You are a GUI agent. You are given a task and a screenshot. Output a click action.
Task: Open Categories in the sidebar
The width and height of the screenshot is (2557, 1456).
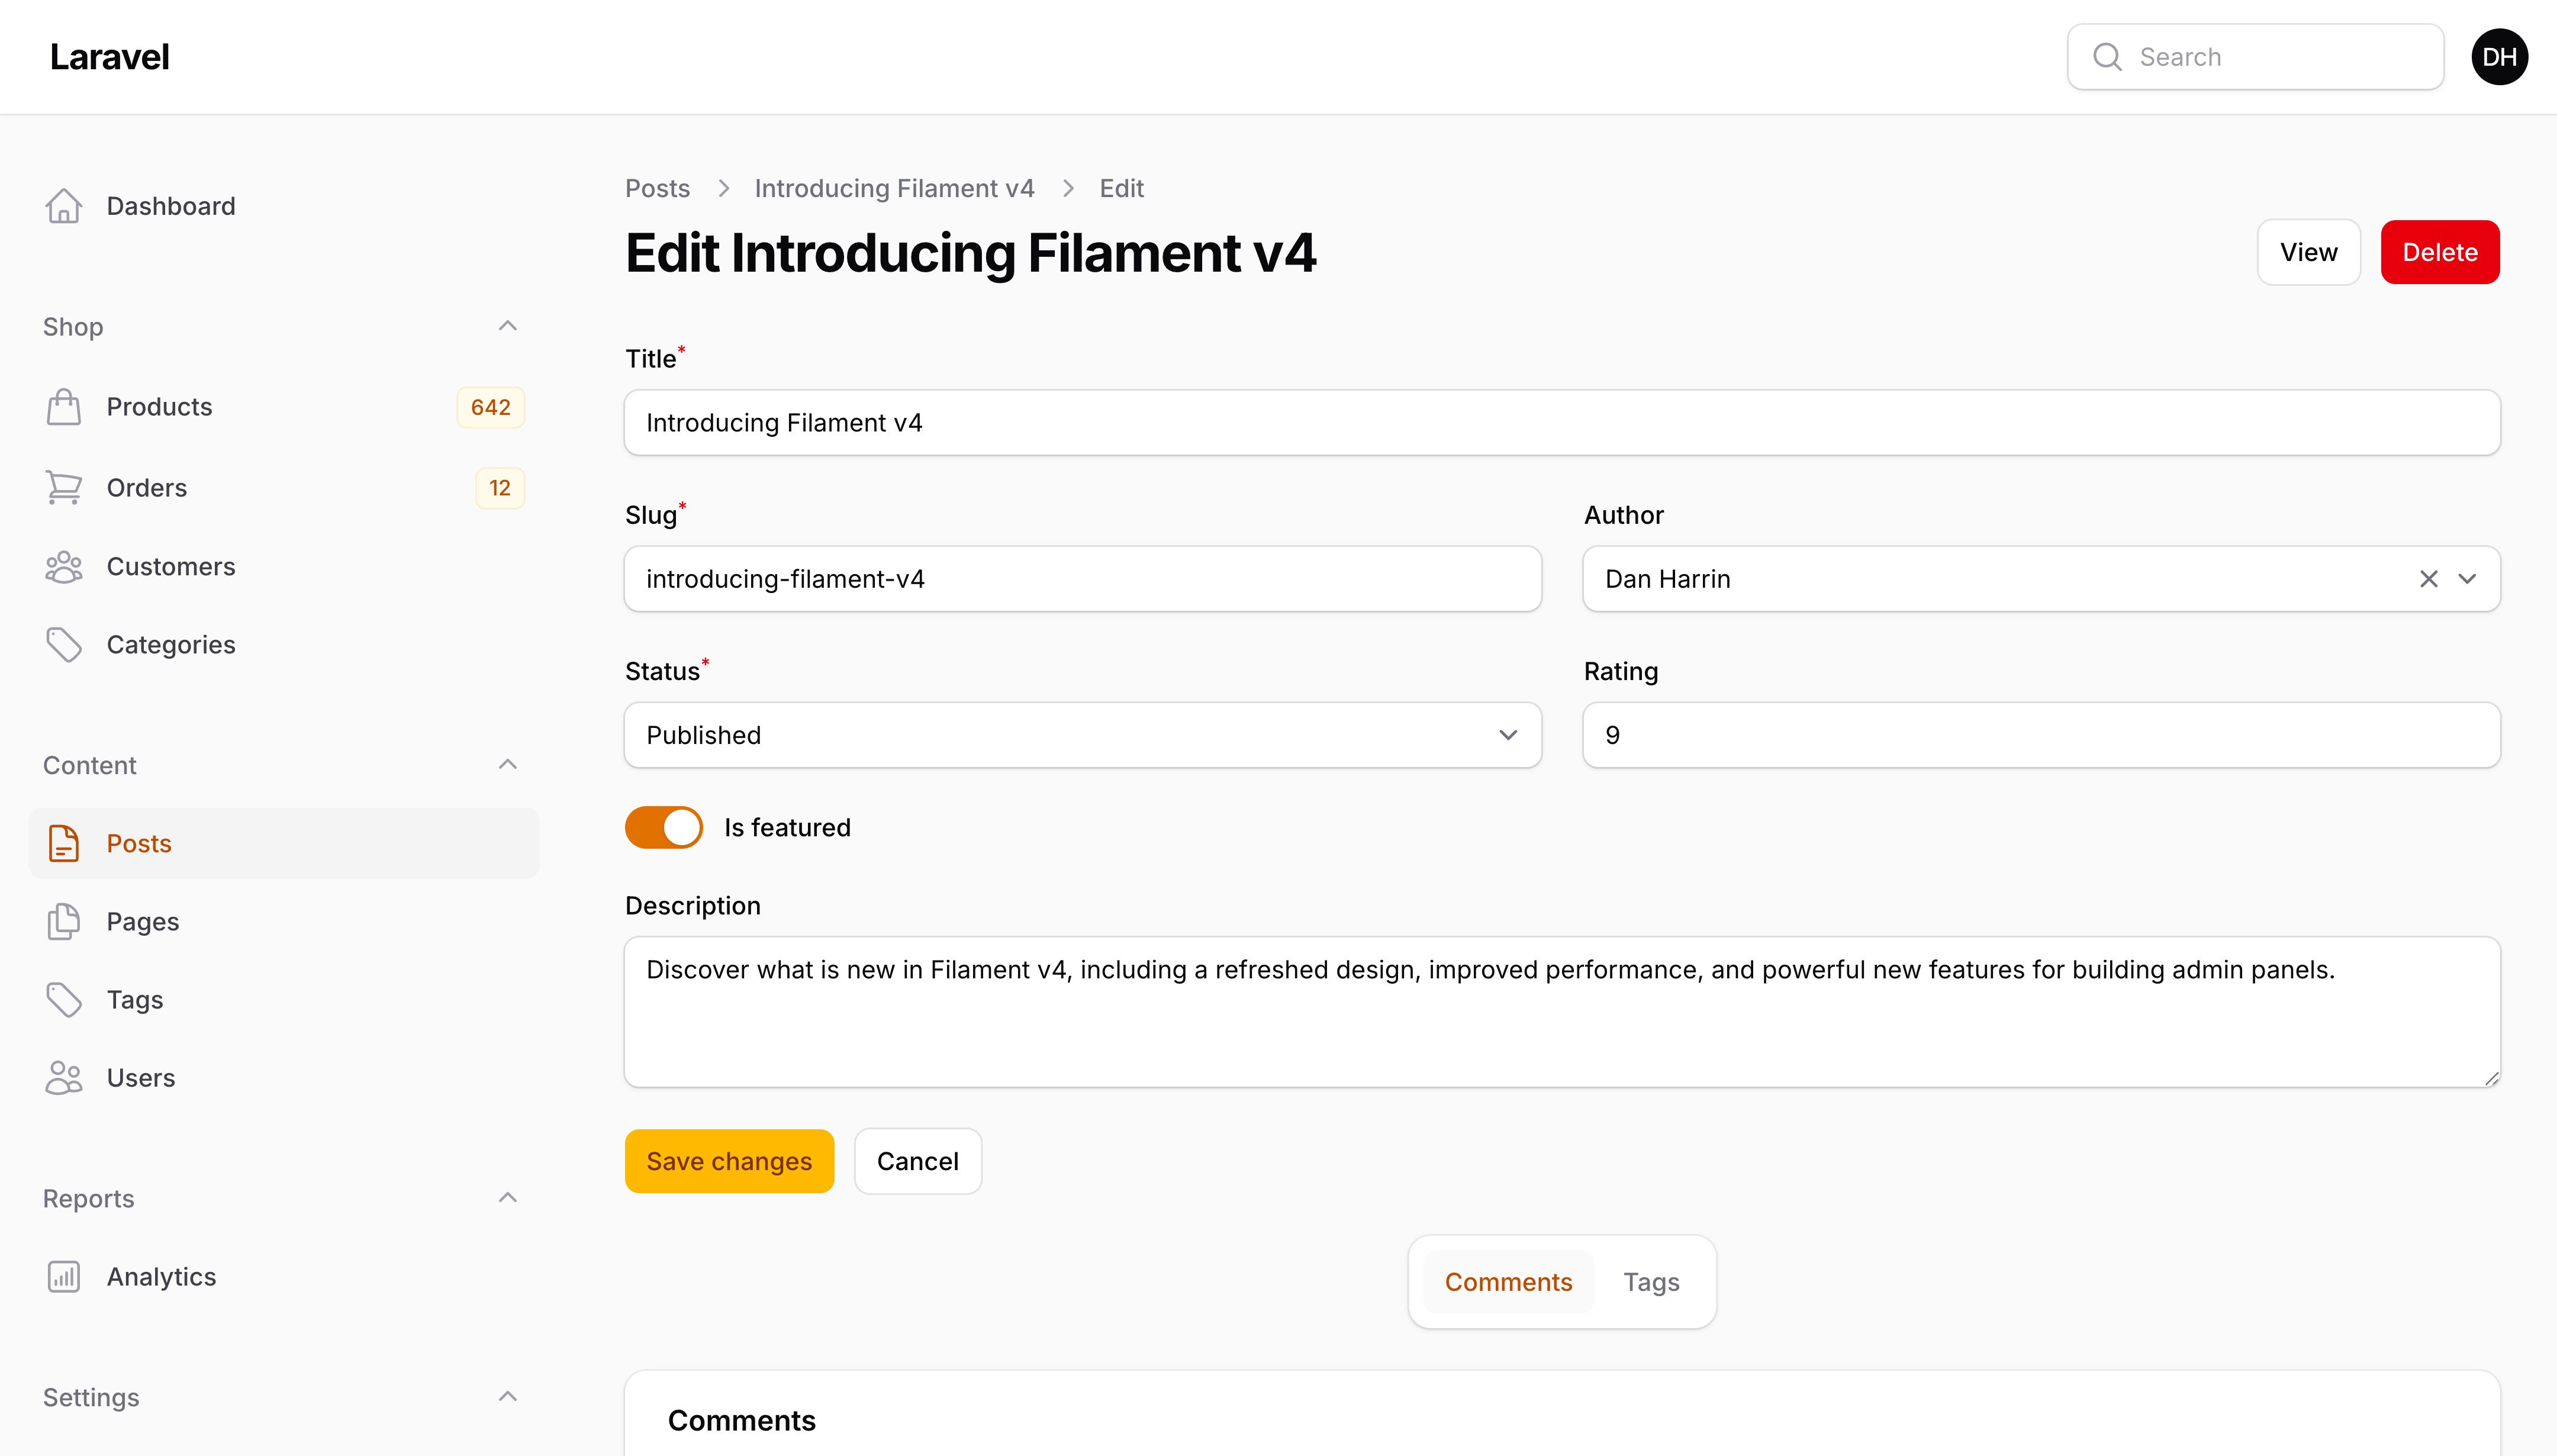pyautogui.click(x=284, y=645)
